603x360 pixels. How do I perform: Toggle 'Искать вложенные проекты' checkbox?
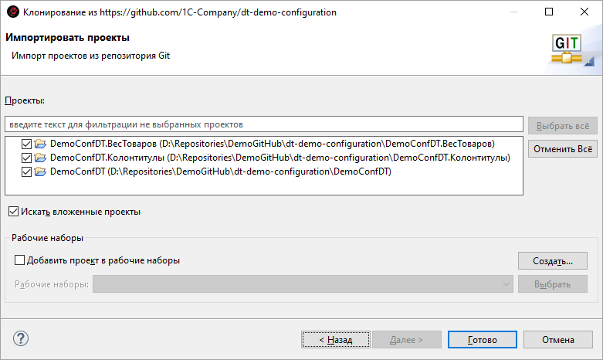(13, 211)
